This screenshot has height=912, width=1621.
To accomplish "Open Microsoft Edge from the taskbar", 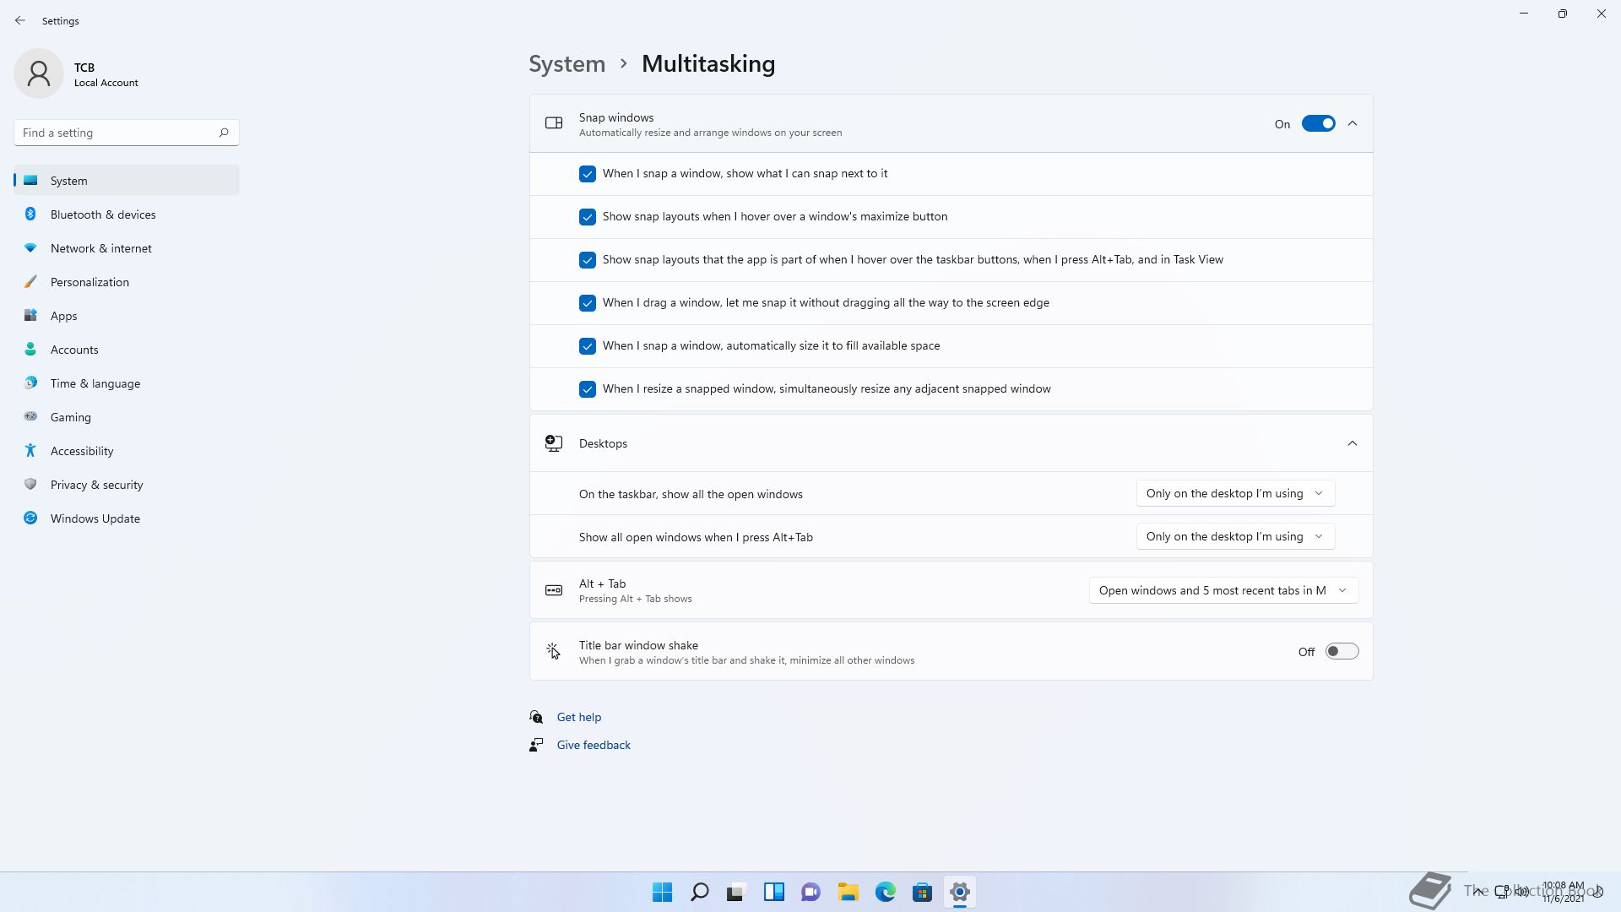I will coord(885,892).
